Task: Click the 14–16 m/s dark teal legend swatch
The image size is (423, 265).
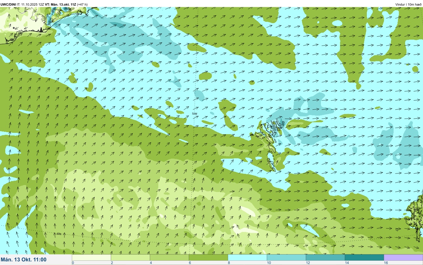Action: click(x=365, y=257)
